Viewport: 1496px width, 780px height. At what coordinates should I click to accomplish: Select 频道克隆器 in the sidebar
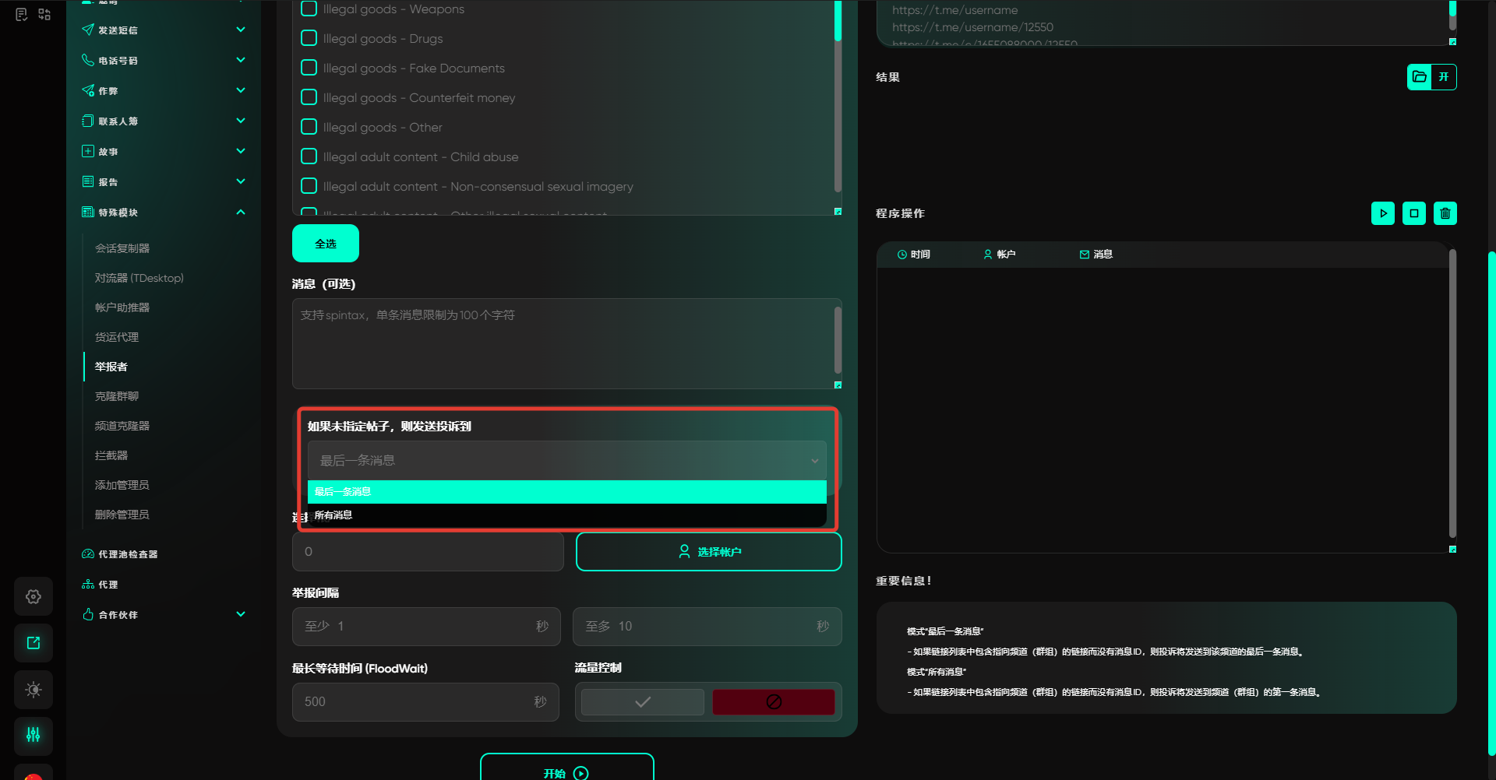pyautogui.click(x=122, y=426)
